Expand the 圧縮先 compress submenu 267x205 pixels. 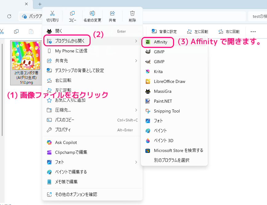tap(136, 110)
